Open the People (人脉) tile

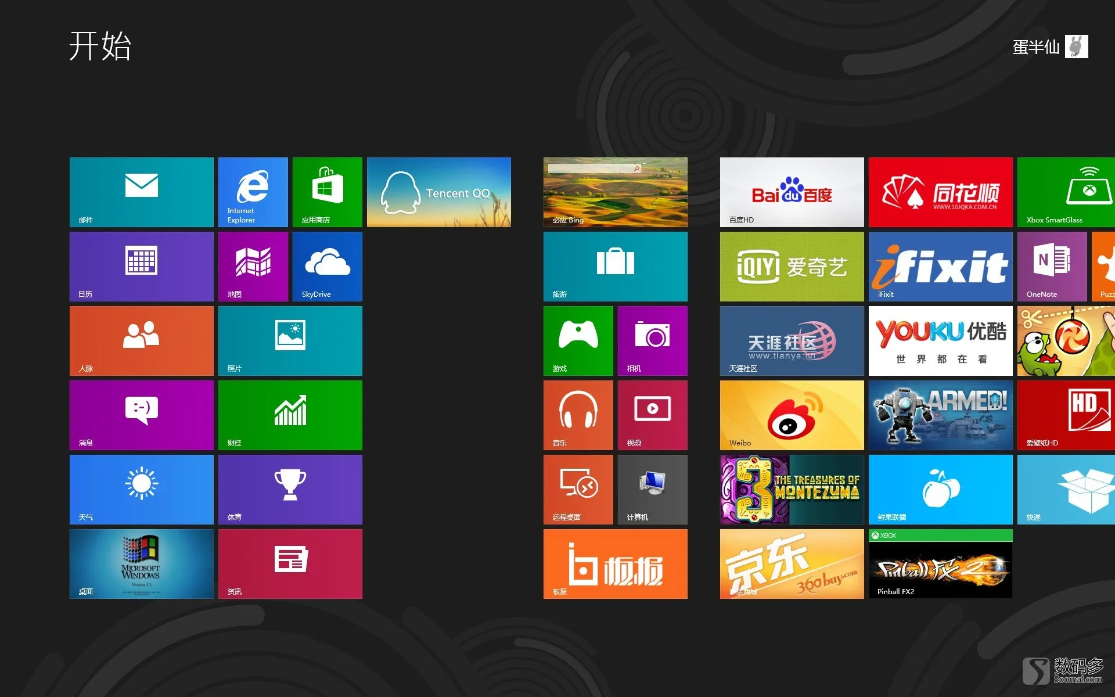(142, 341)
